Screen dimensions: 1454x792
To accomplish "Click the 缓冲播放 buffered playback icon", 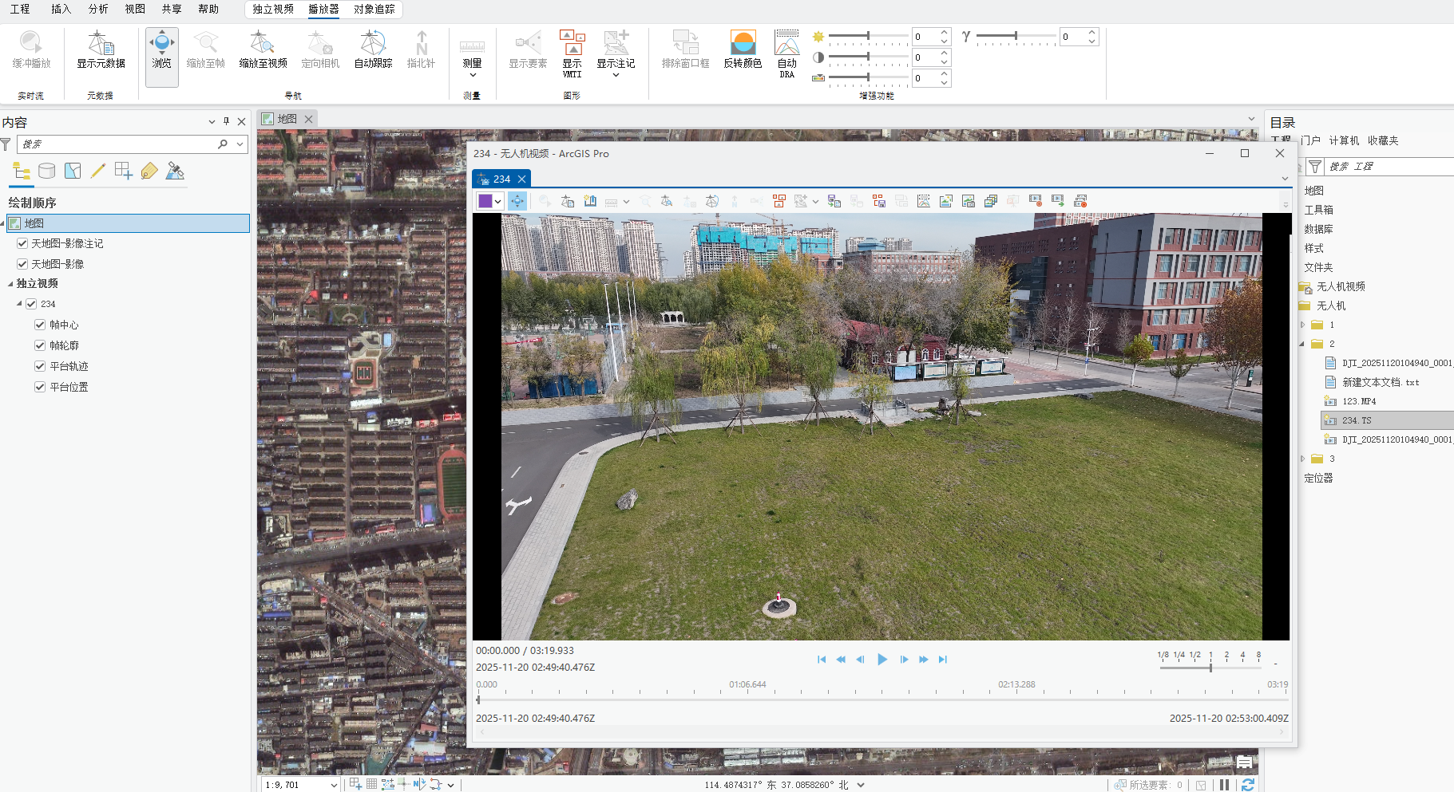I will [31, 49].
